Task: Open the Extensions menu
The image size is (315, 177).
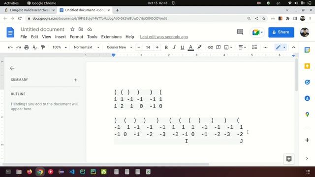Action: tap(111, 37)
